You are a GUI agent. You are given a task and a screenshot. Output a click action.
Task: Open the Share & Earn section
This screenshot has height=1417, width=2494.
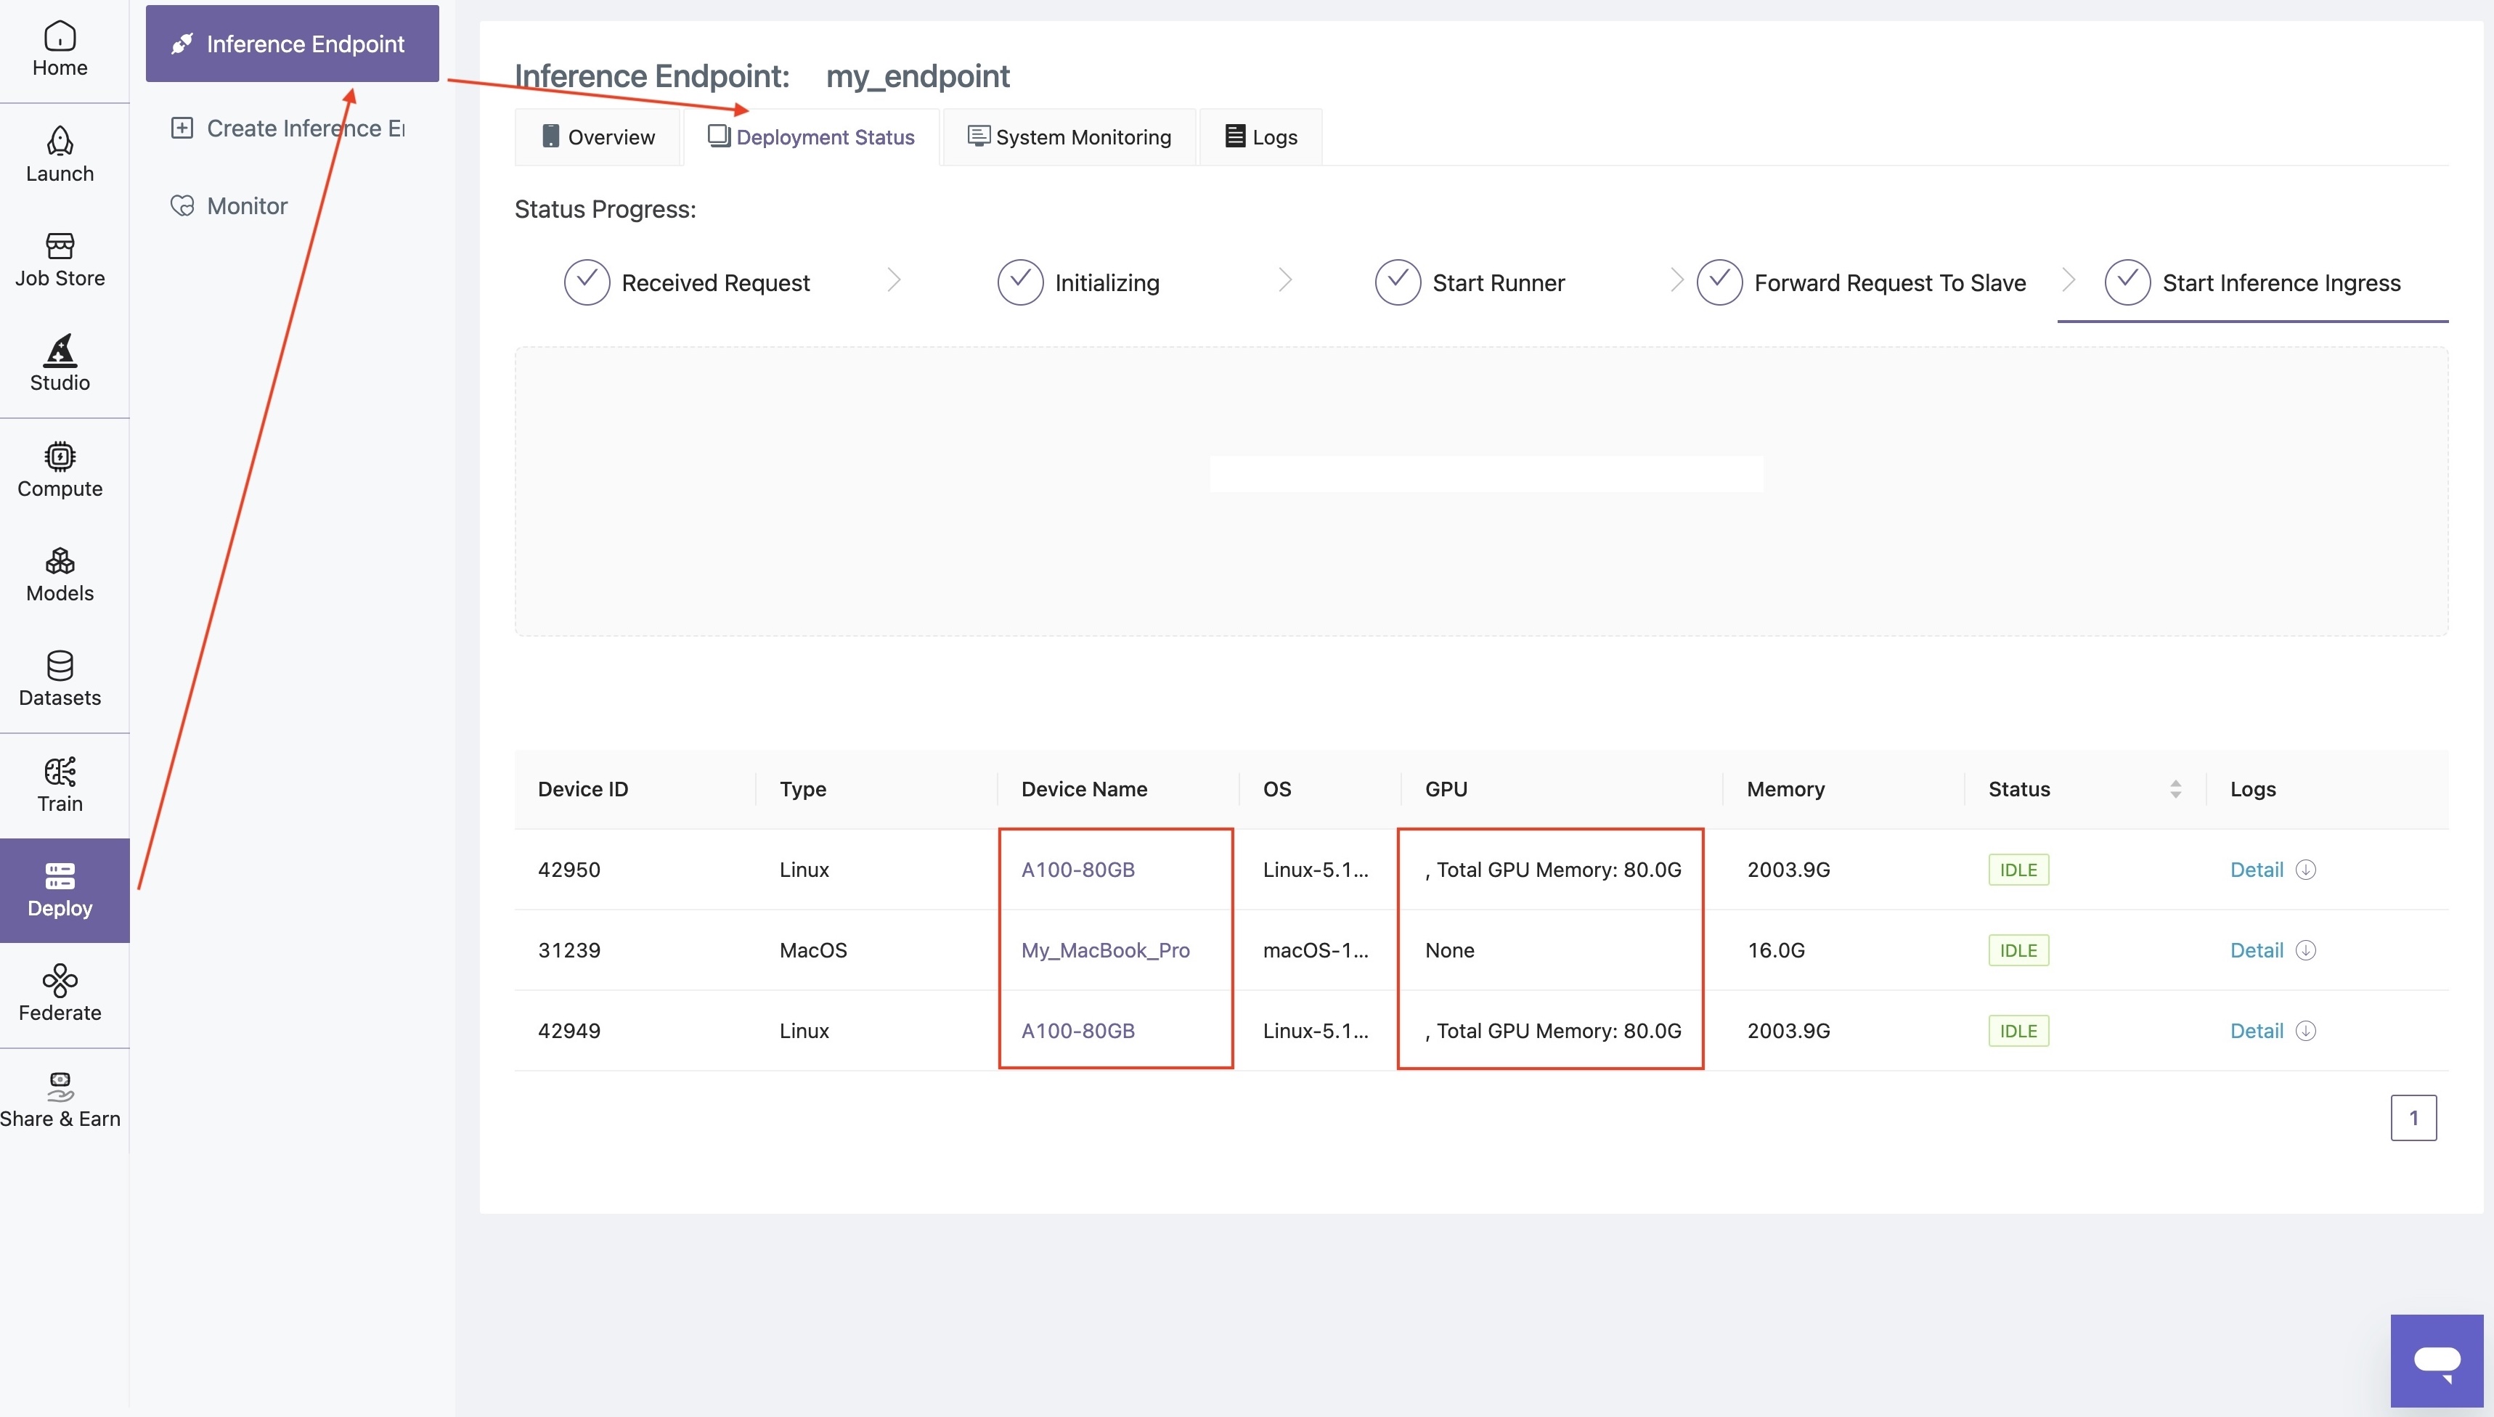(x=60, y=1100)
